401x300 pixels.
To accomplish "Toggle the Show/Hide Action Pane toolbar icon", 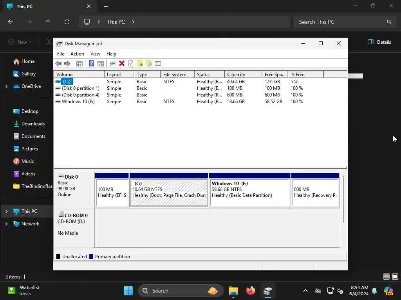I will (101, 64).
